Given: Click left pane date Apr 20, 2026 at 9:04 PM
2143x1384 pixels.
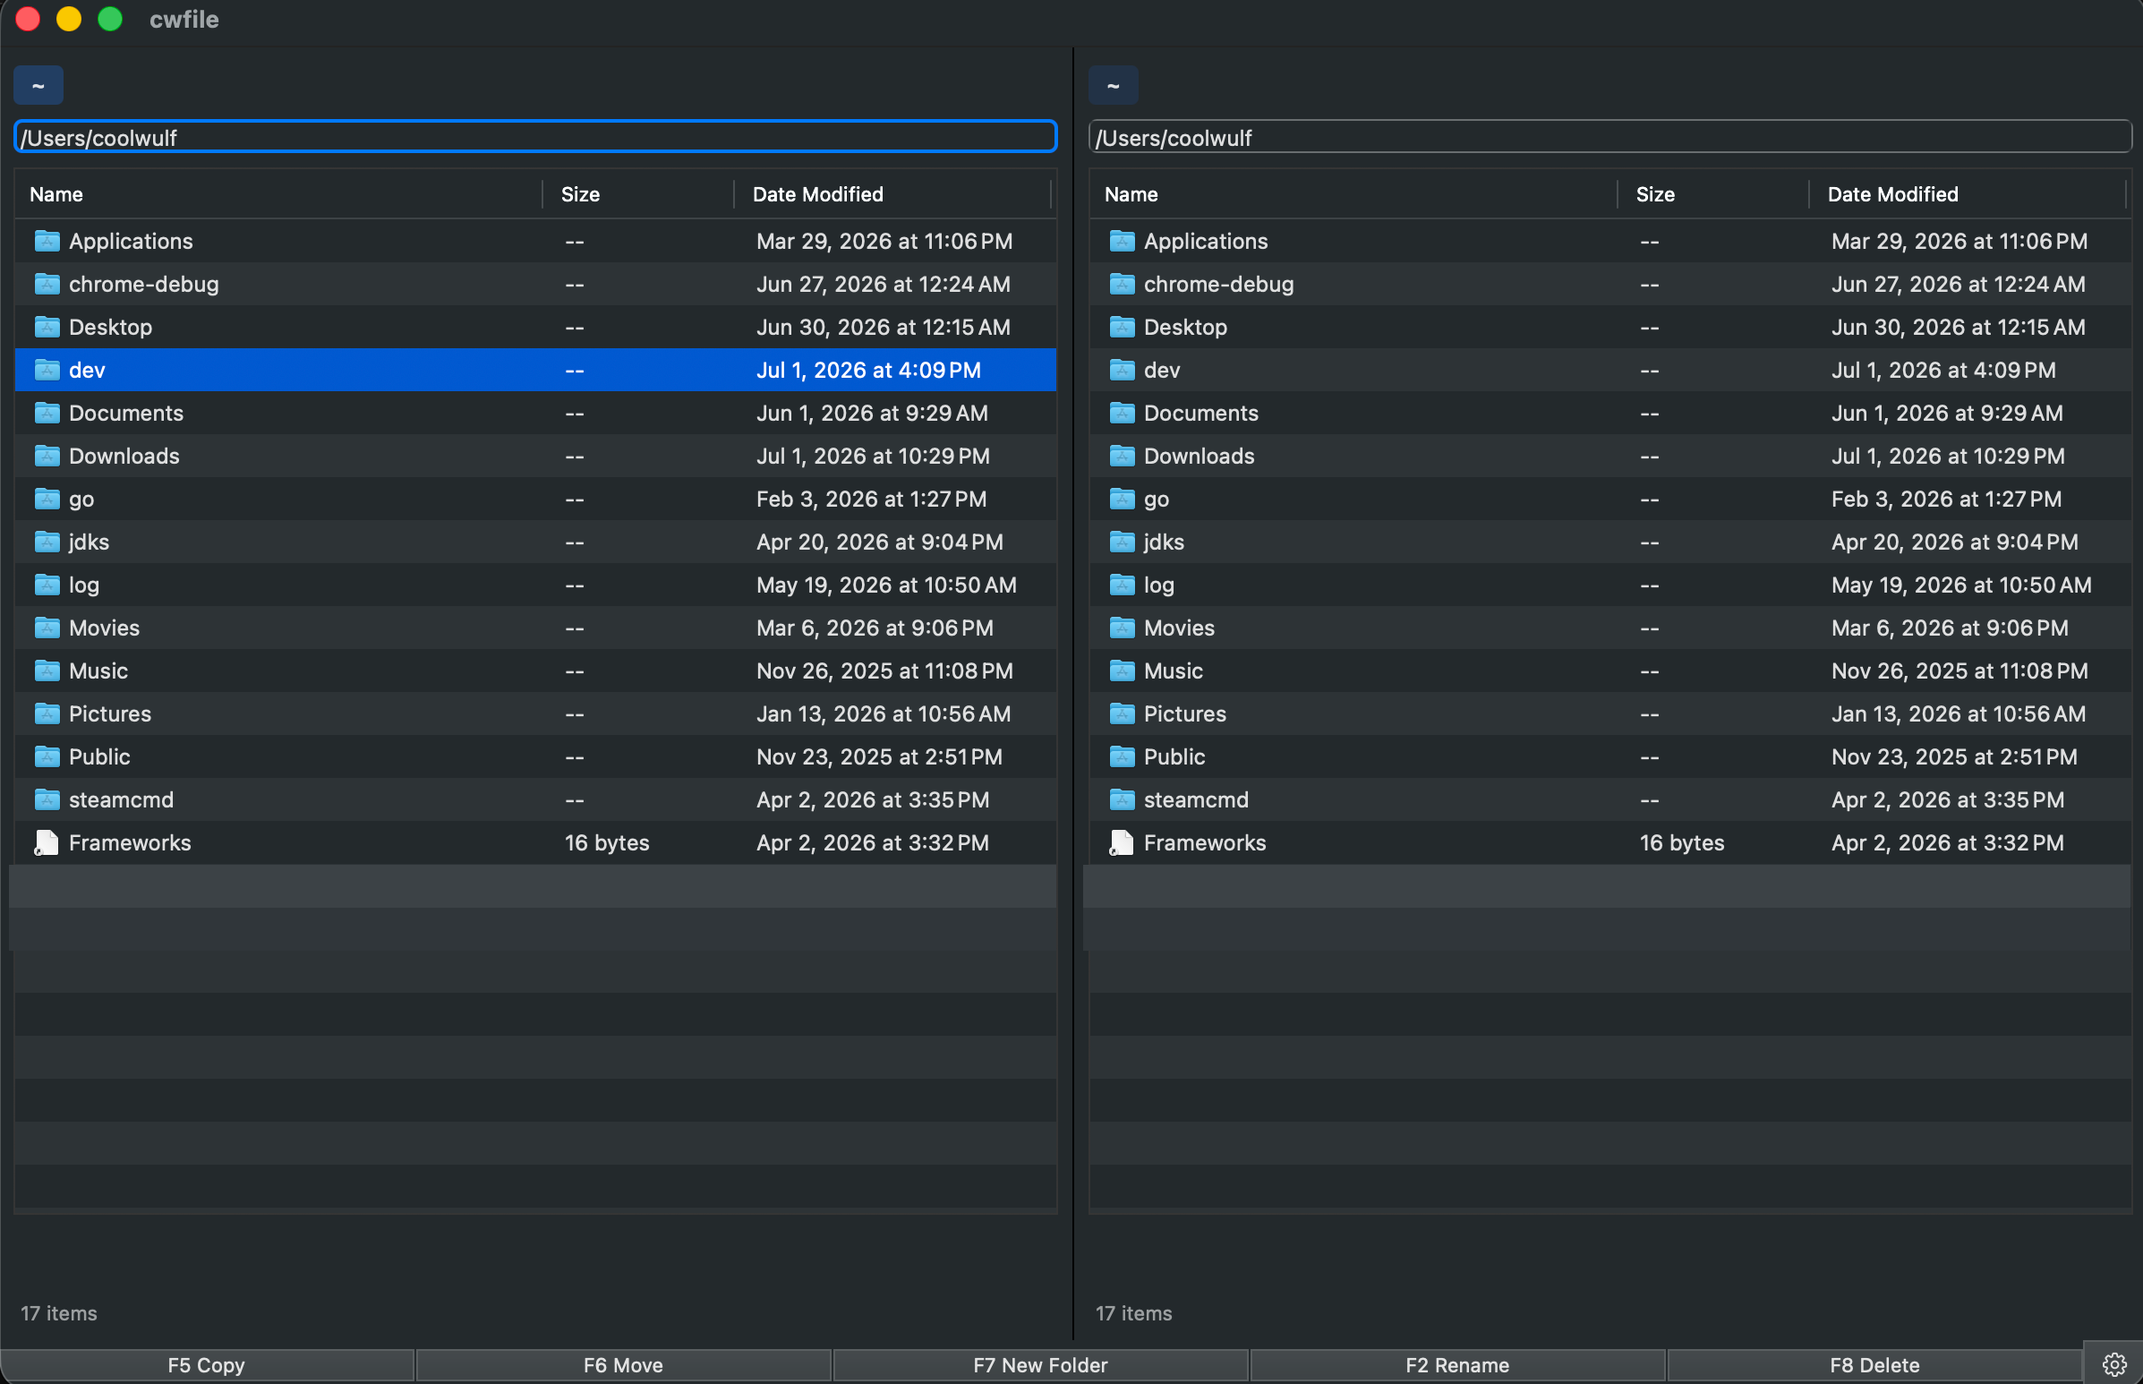Looking at the screenshot, I should [x=880, y=542].
